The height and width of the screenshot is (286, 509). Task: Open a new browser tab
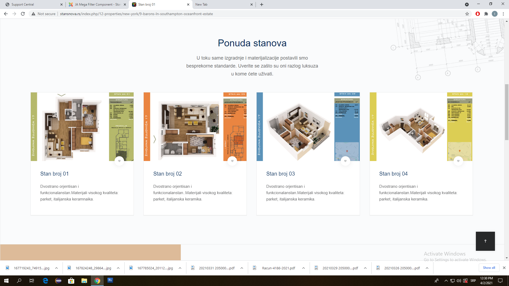tap(262, 5)
